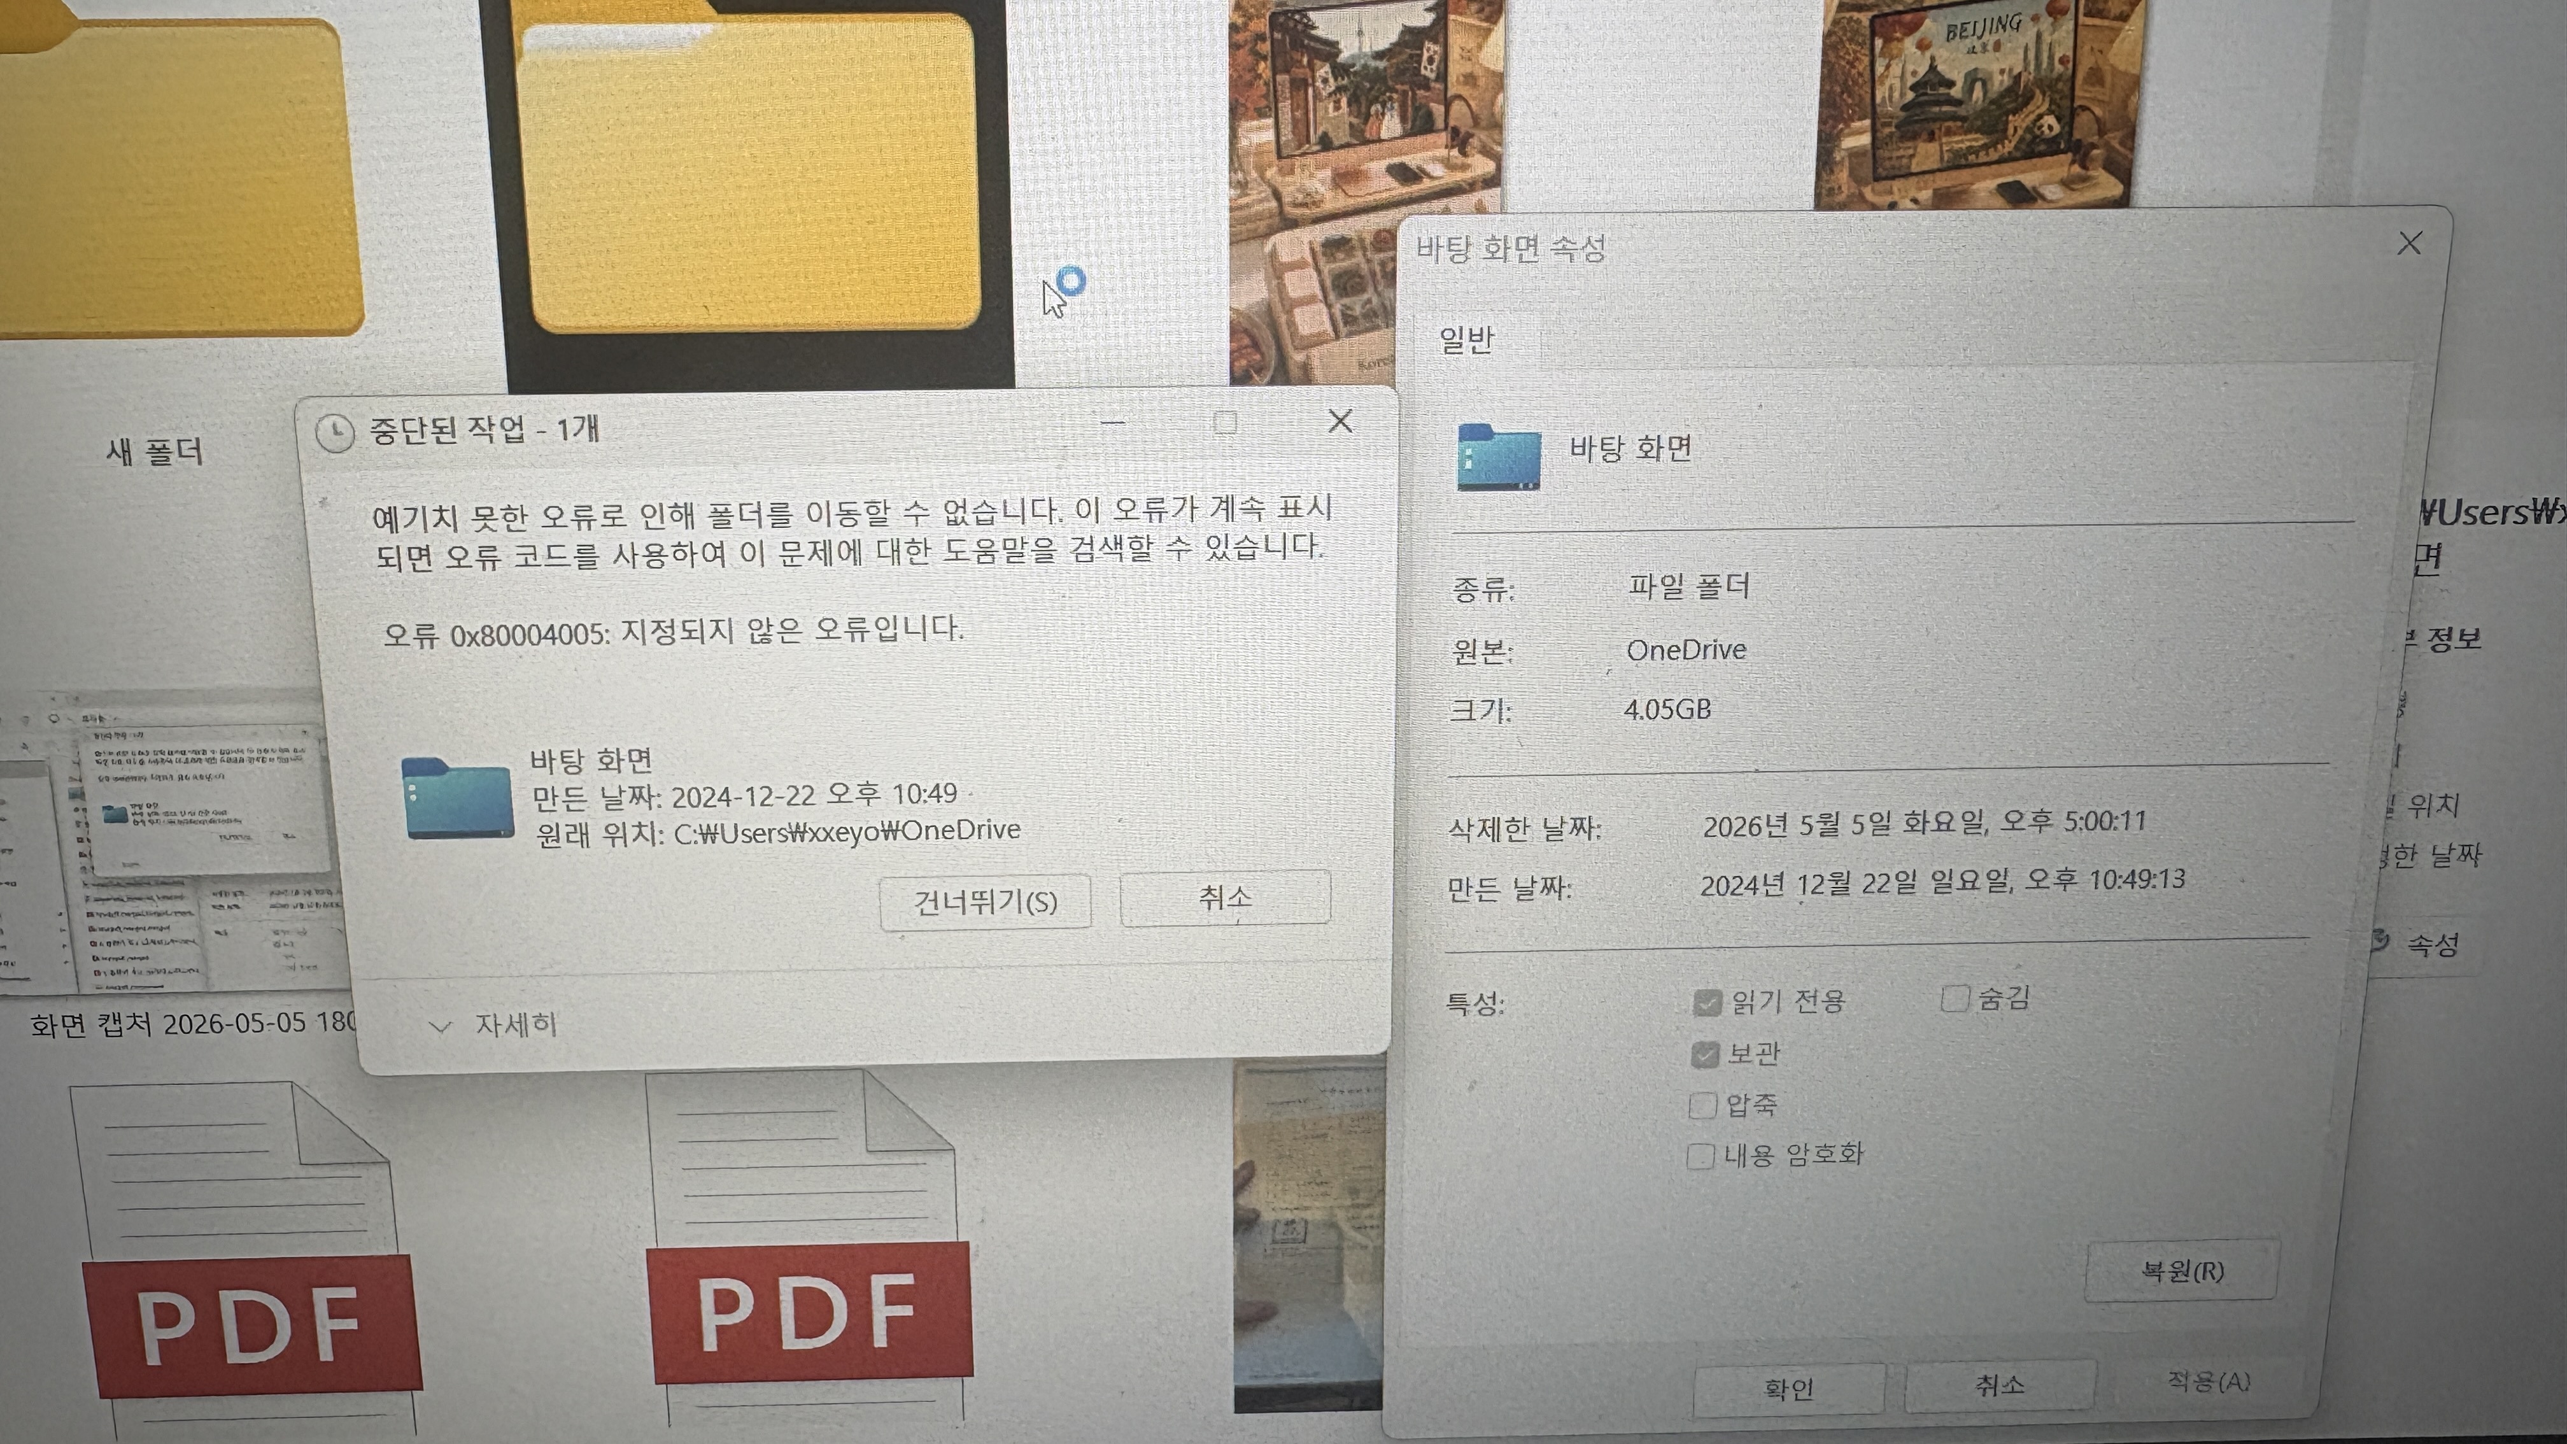Click the 파일 폴더 type value

coord(1689,586)
